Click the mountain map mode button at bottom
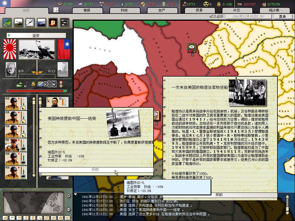The width and height of the screenshot is (295, 221). [x=5, y=218]
